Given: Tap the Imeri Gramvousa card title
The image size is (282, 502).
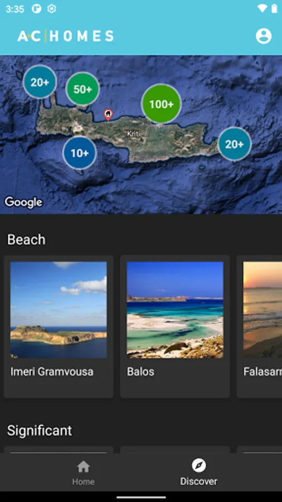Looking at the screenshot, I should pyautogui.click(x=52, y=371).
